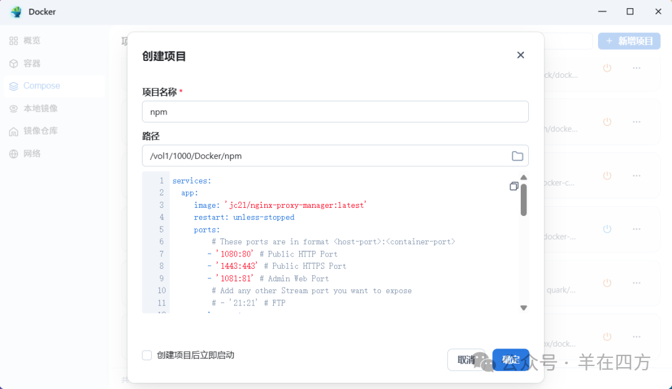This screenshot has width=672, height=389.
Task: Switch to the Compose sidebar tab
Action: click(41, 86)
